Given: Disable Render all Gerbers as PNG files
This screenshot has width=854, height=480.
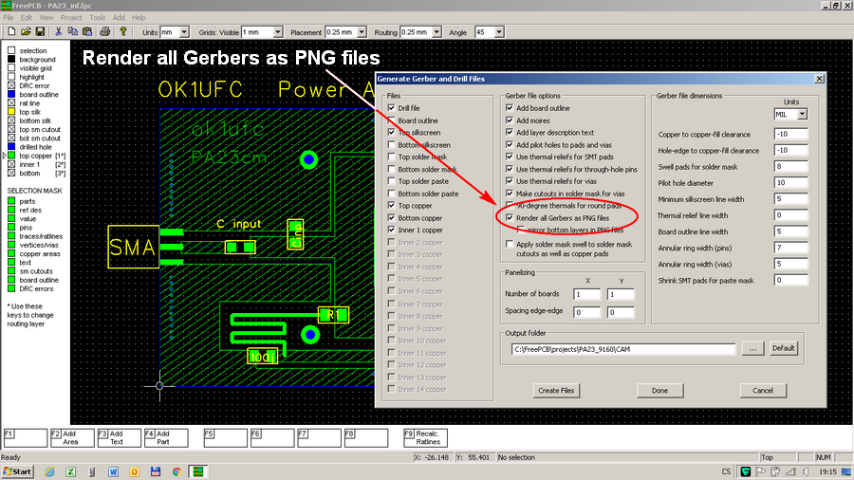Looking at the screenshot, I should coord(511,217).
